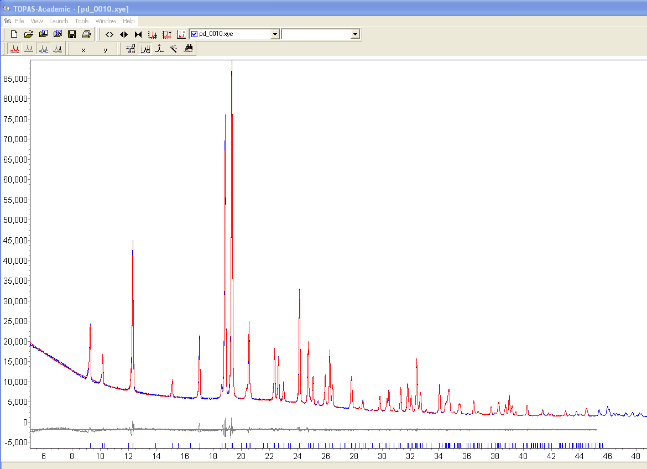Open a file with the folder icon
The width and height of the screenshot is (647, 469).
28,34
